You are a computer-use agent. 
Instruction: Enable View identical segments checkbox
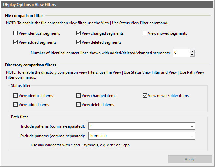[x=16, y=33]
